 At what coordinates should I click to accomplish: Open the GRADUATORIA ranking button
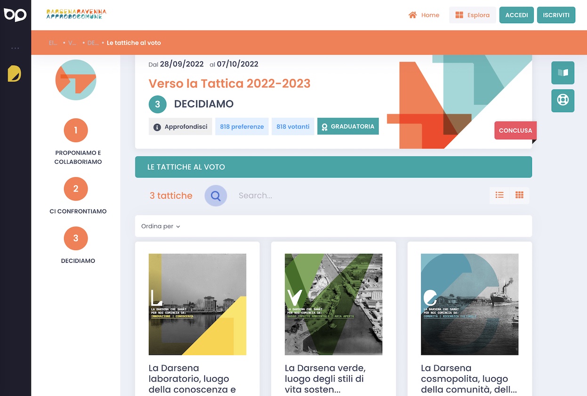tap(348, 127)
